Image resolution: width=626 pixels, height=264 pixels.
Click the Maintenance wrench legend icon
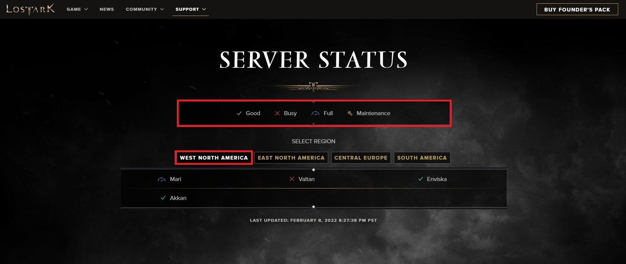(x=350, y=113)
